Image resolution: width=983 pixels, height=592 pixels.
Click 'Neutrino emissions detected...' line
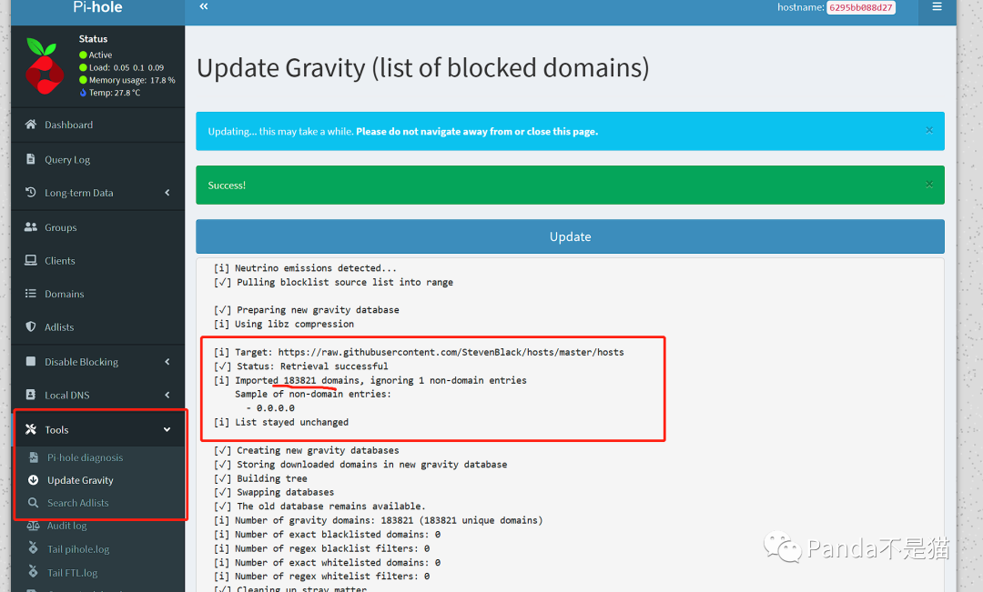coord(305,268)
